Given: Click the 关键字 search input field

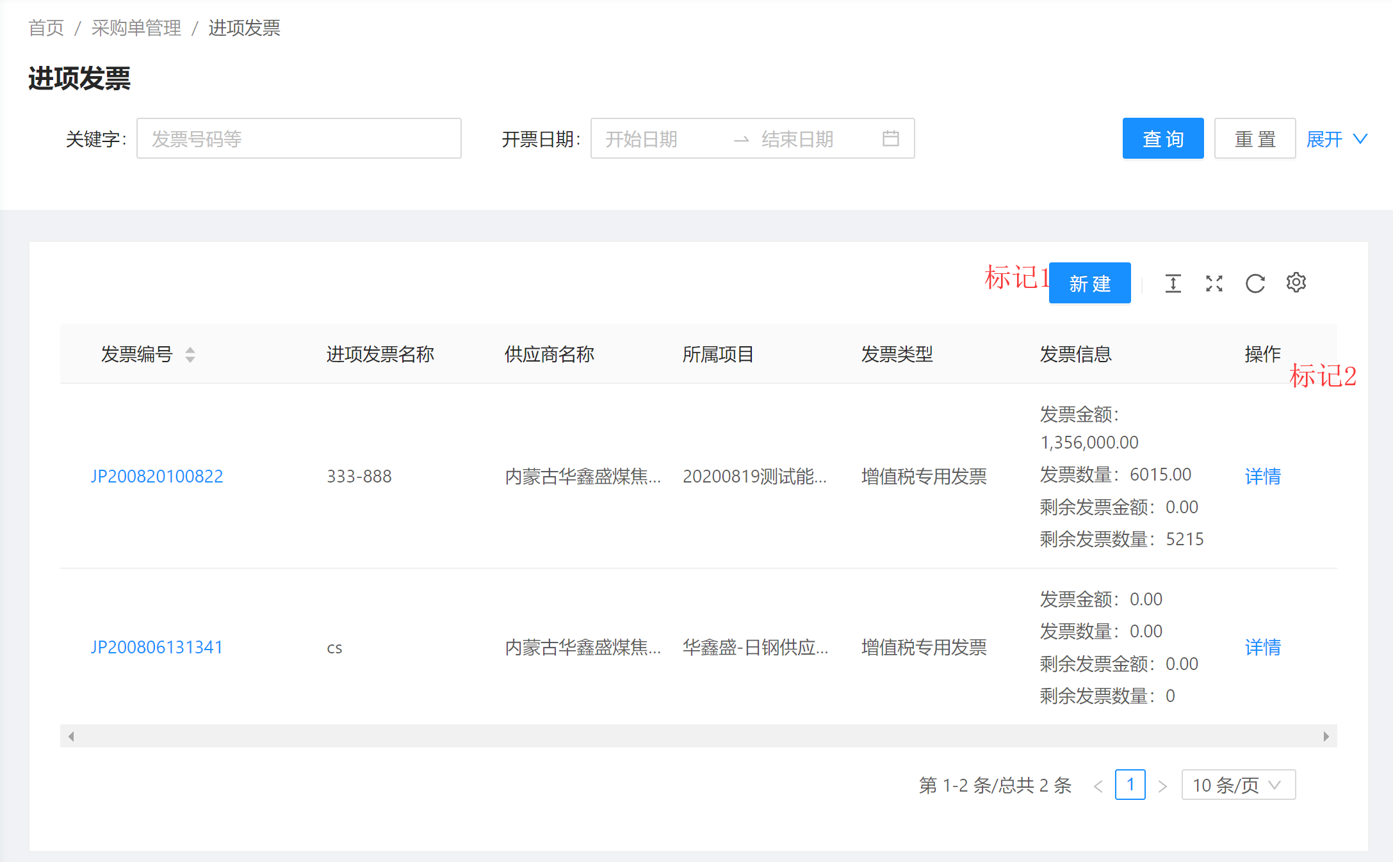Looking at the screenshot, I should coord(298,139).
